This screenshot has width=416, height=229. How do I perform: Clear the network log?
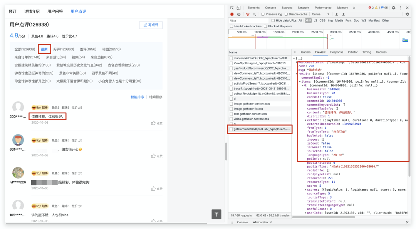[239, 14]
